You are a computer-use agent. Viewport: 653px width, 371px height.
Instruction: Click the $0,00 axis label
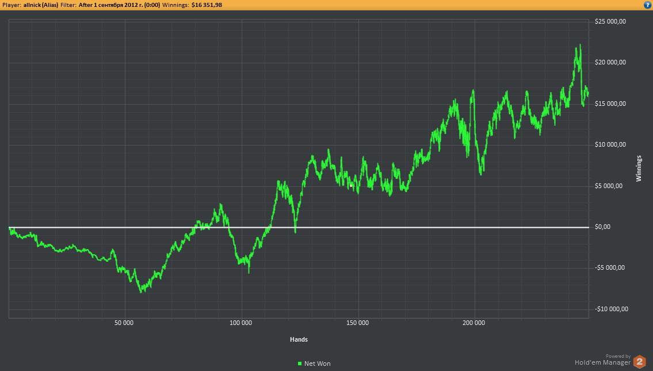603,227
